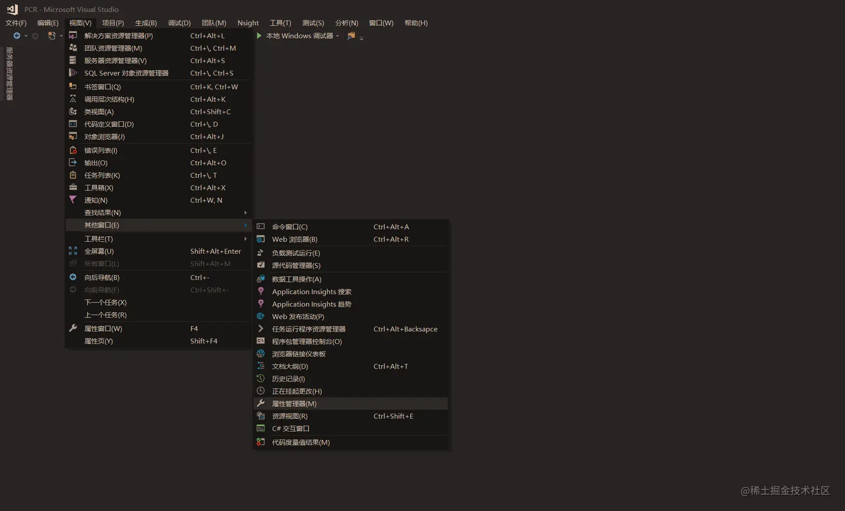
Task: Click the Command Window icon (命令窗口)
Action: click(260, 226)
